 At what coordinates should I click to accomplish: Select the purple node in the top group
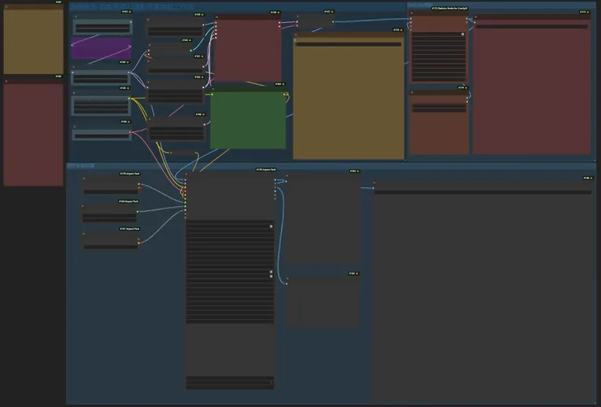coord(101,47)
